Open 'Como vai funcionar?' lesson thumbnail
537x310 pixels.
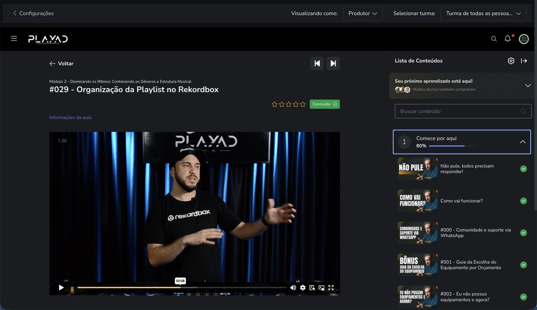click(417, 201)
